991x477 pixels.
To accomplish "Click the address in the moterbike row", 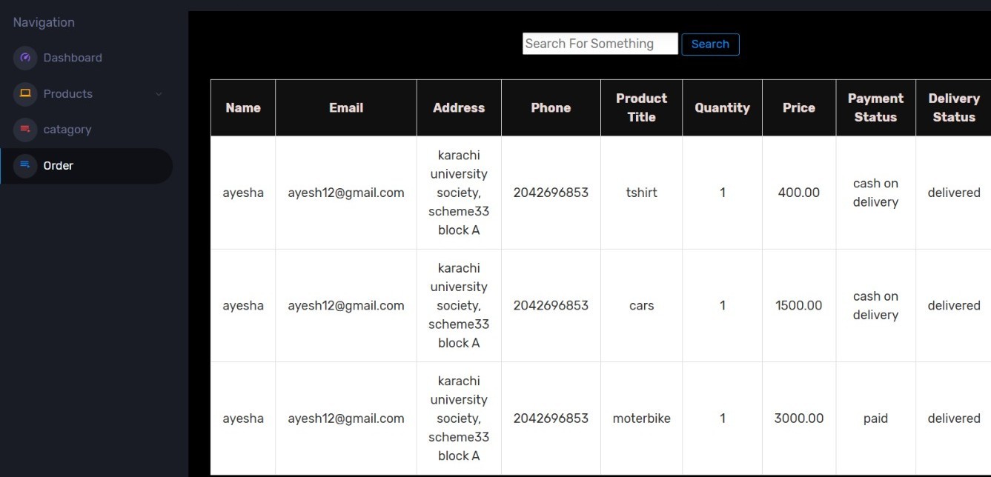I will (459, 418).
